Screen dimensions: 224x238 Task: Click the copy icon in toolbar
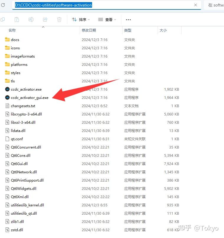click(3, 19)
